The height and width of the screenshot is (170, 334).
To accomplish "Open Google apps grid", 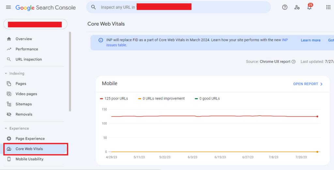I will [x=328, y=7].
